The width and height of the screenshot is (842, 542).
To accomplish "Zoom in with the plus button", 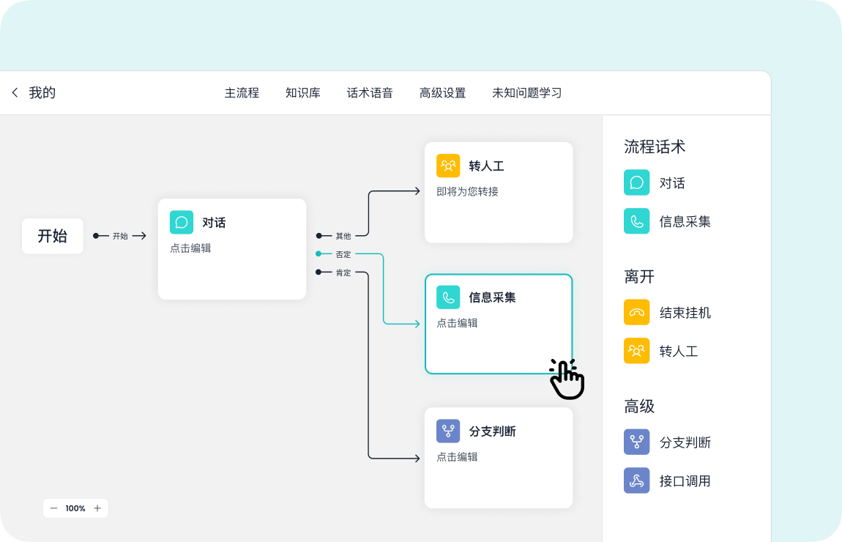I will coord(97,508).
